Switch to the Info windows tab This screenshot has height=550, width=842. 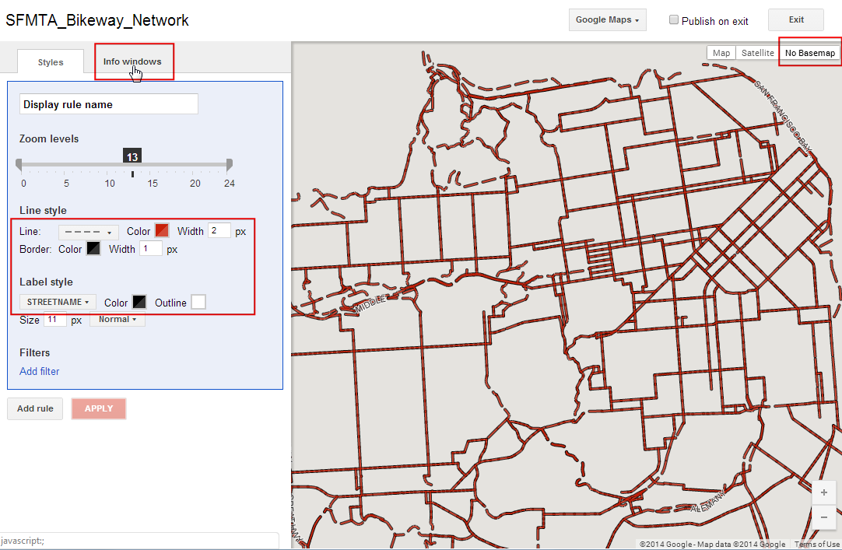pos(132,61)
